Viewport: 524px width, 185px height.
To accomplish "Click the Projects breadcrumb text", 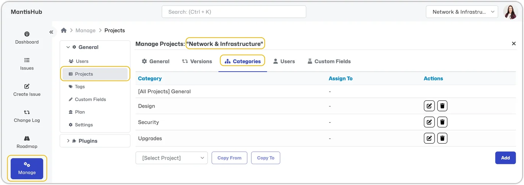I will [115, 30].
